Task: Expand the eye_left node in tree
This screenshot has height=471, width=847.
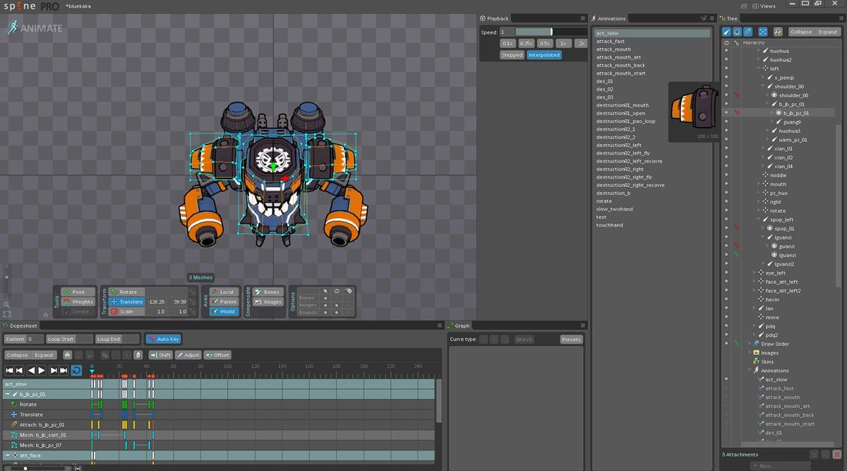Action: tap(754, 273)
